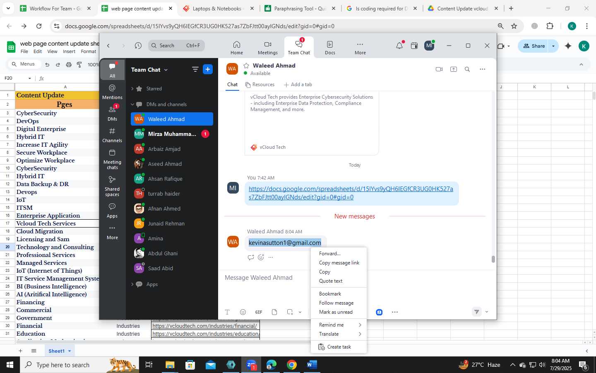Open the emoji picker in message composer
The height and width of the screenshot is (373, 596).
[243, 312]
